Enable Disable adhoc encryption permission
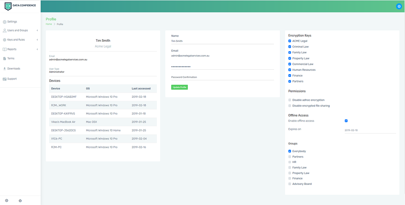Viewport: 405px width, 205px height. tap(289, 100)
